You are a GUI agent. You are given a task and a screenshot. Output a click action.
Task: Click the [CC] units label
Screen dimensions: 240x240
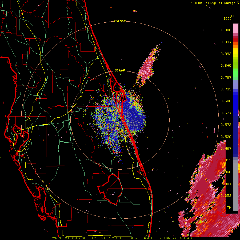(x=227, y=18)
